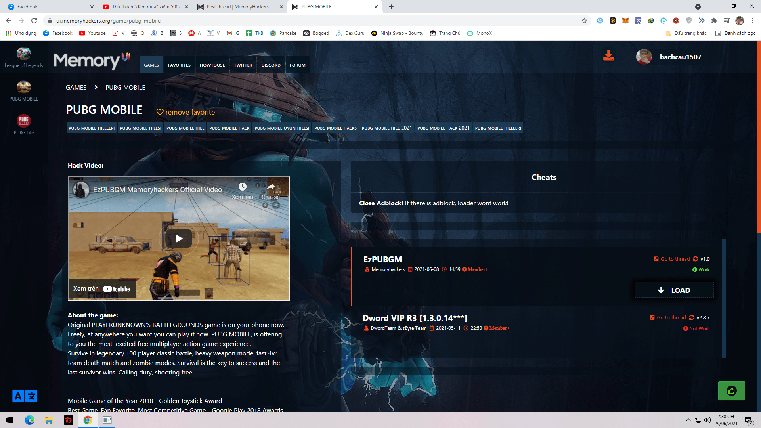The image size is (761, 428).
Task: Click the video share arrow icon
Action: click(271, 187)
